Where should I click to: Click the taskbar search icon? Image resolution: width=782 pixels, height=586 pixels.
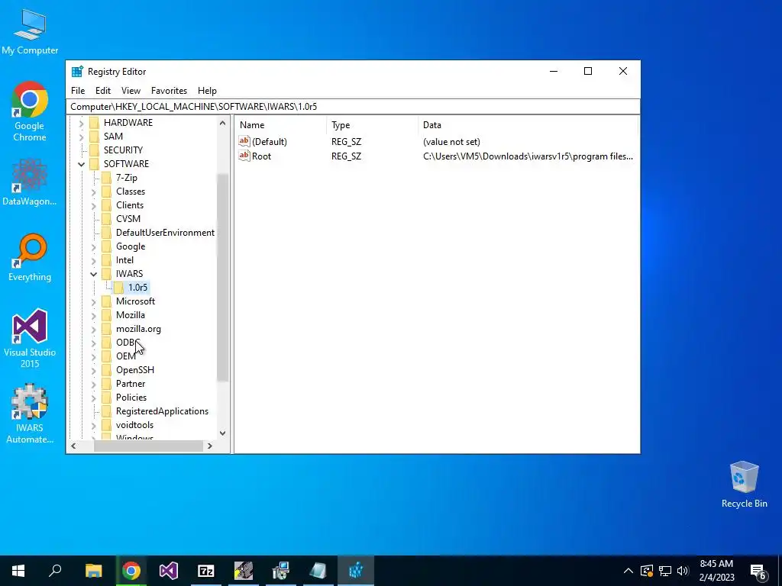point(55,571)
